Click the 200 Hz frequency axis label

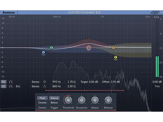[x=57, y=17]
